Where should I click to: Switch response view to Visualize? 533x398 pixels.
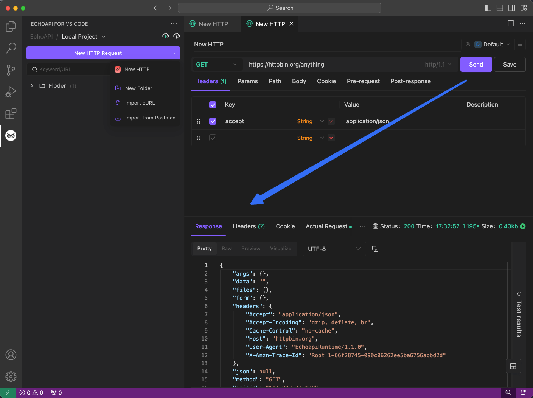click(281, 248)
